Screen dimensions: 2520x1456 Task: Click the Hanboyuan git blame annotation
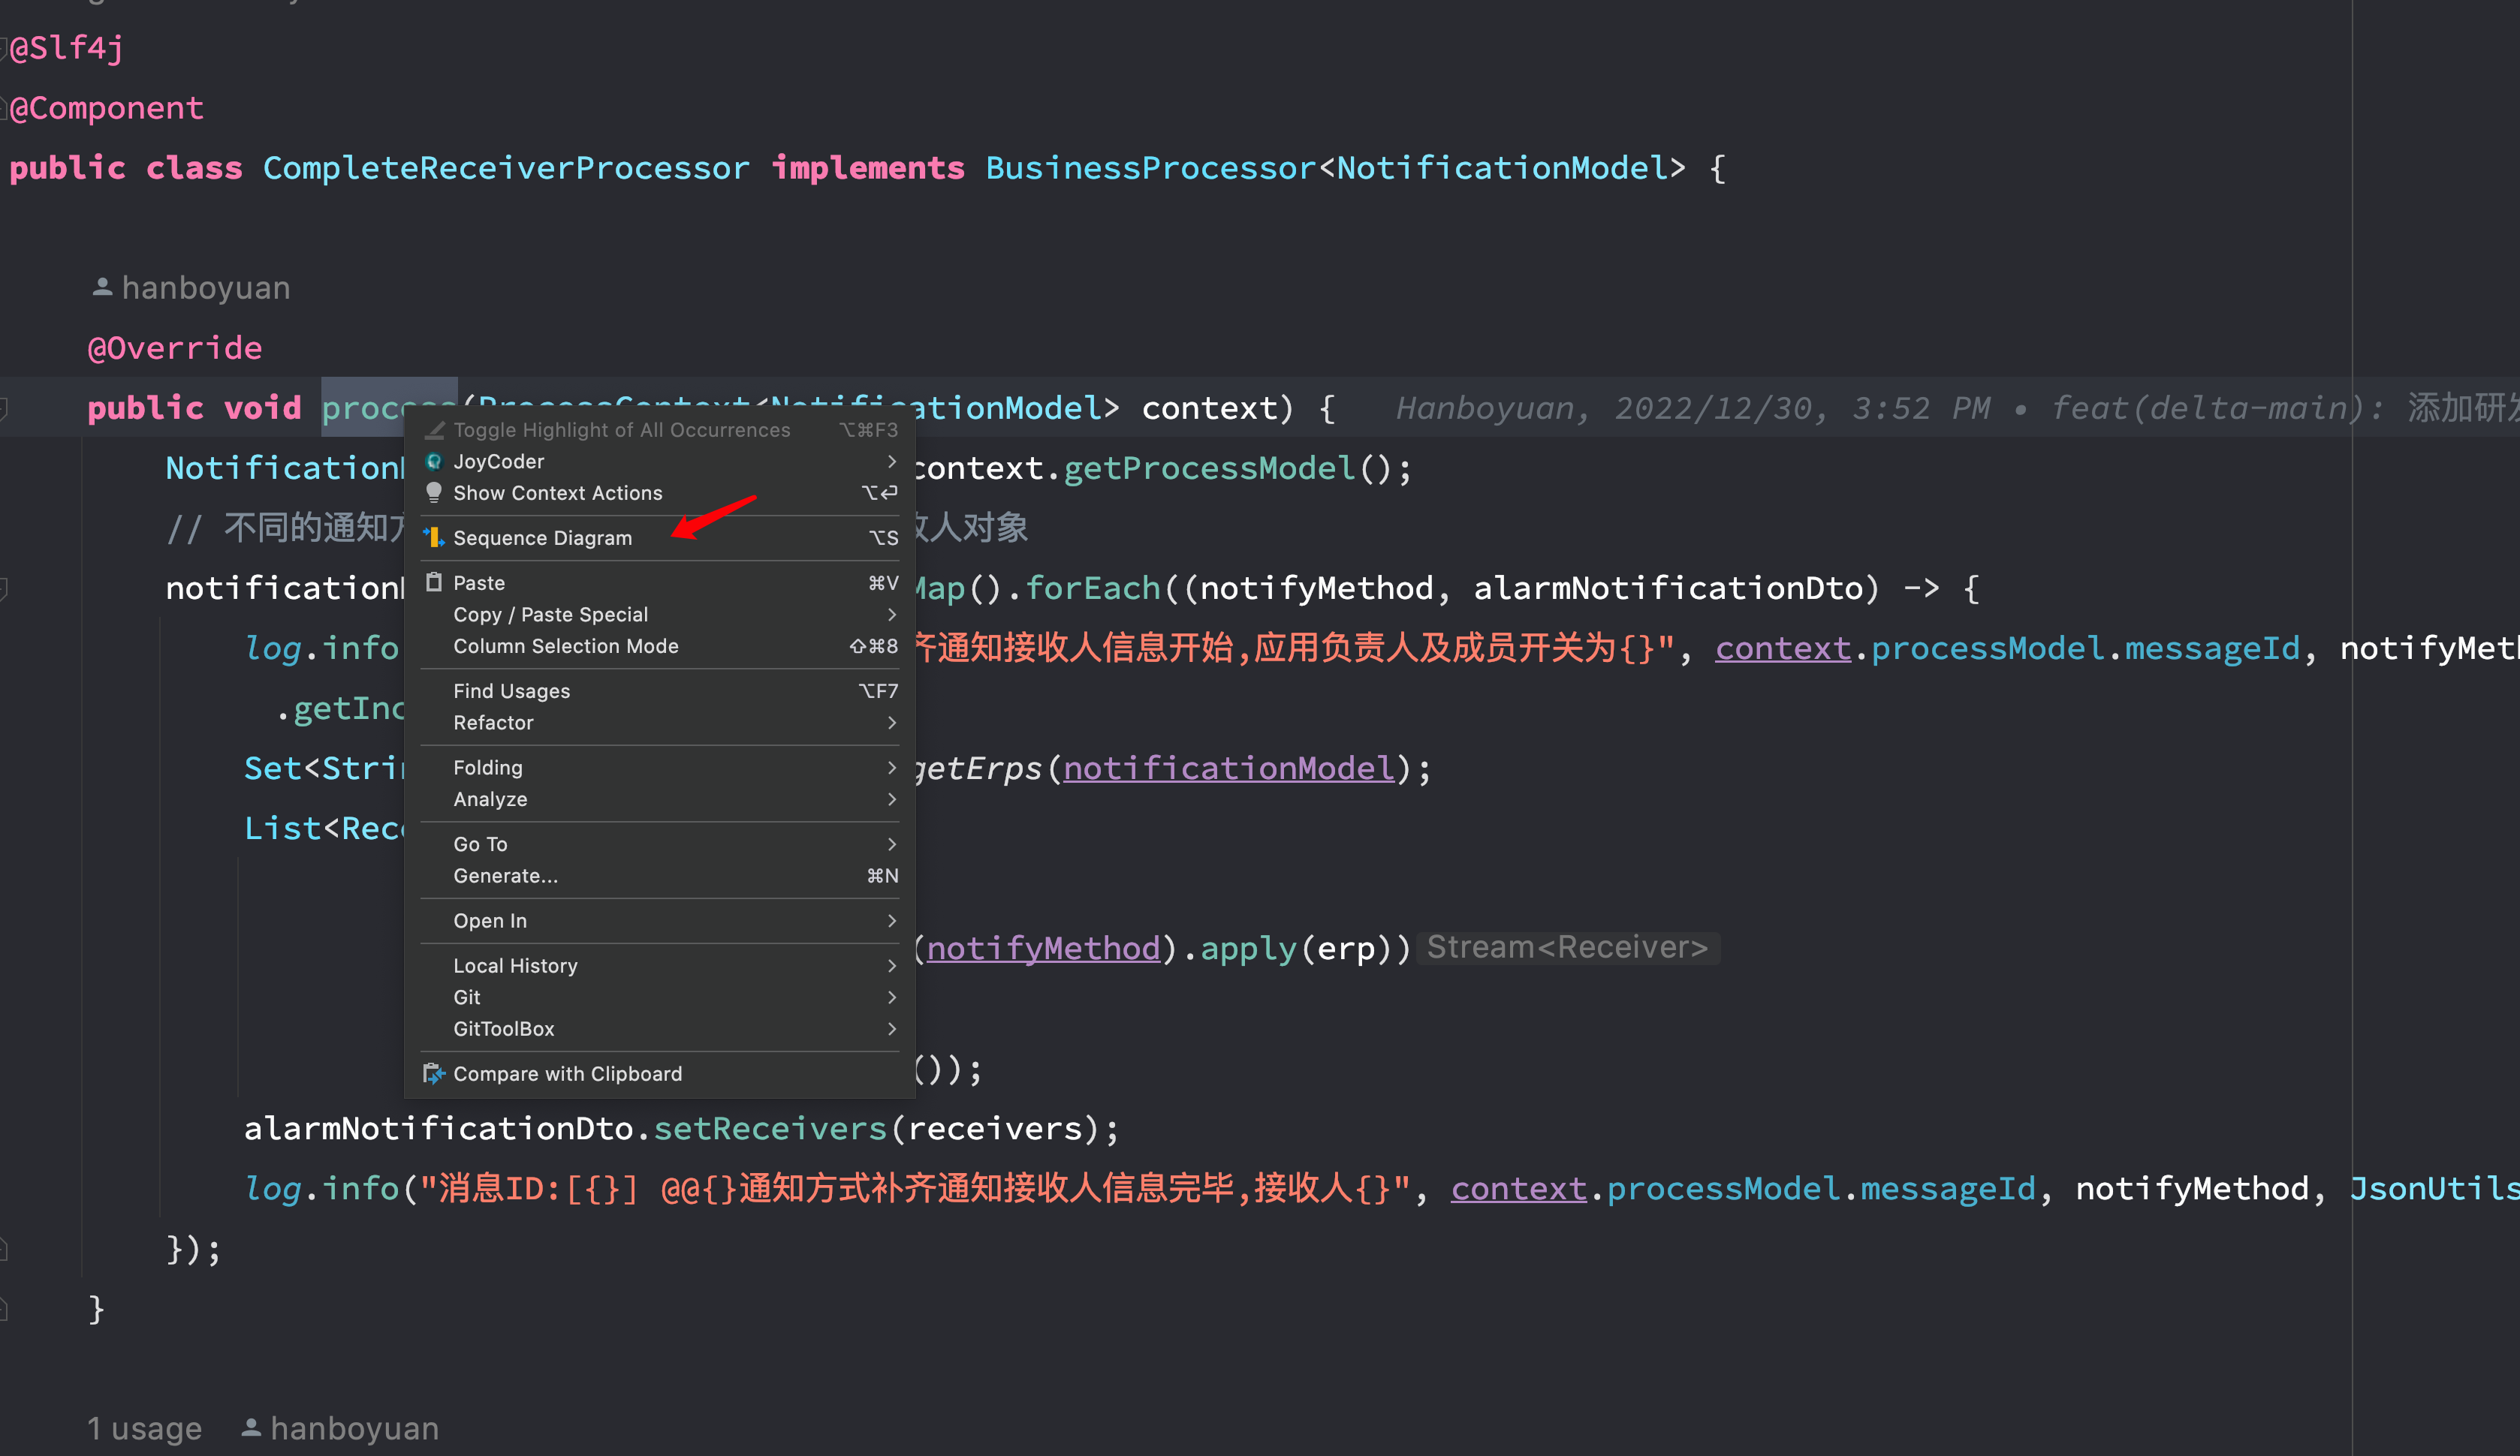[x=1956, y=408]
